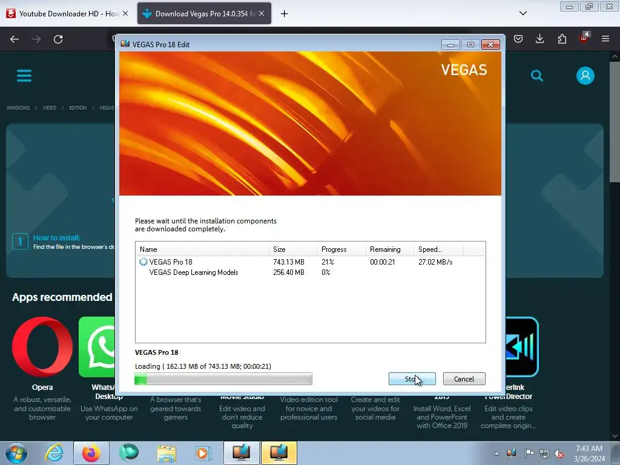Screen dimensions: 620x465
Task: Switch to the Youtube Downloader HD tab
Action: (67, 13)
